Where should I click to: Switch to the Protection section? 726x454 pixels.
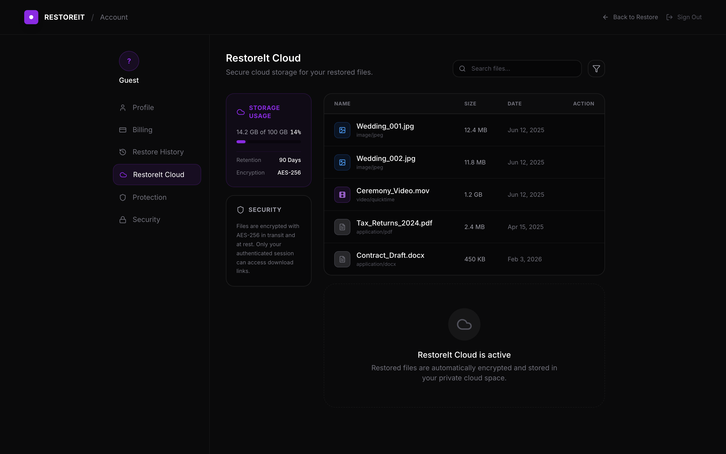[149, 197]
